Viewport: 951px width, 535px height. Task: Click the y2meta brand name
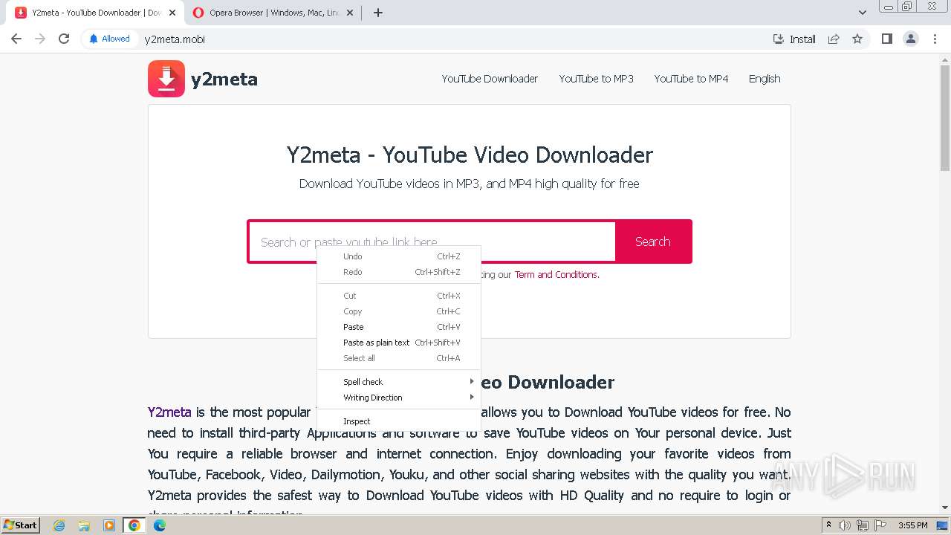pyautogui.click(x=224, y=80)
